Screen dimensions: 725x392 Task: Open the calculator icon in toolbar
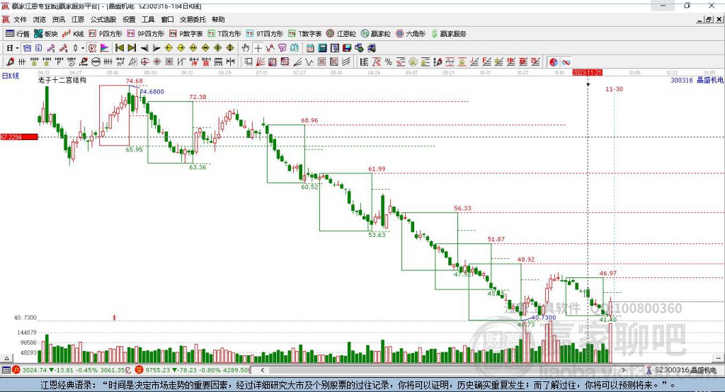(322, 48)
